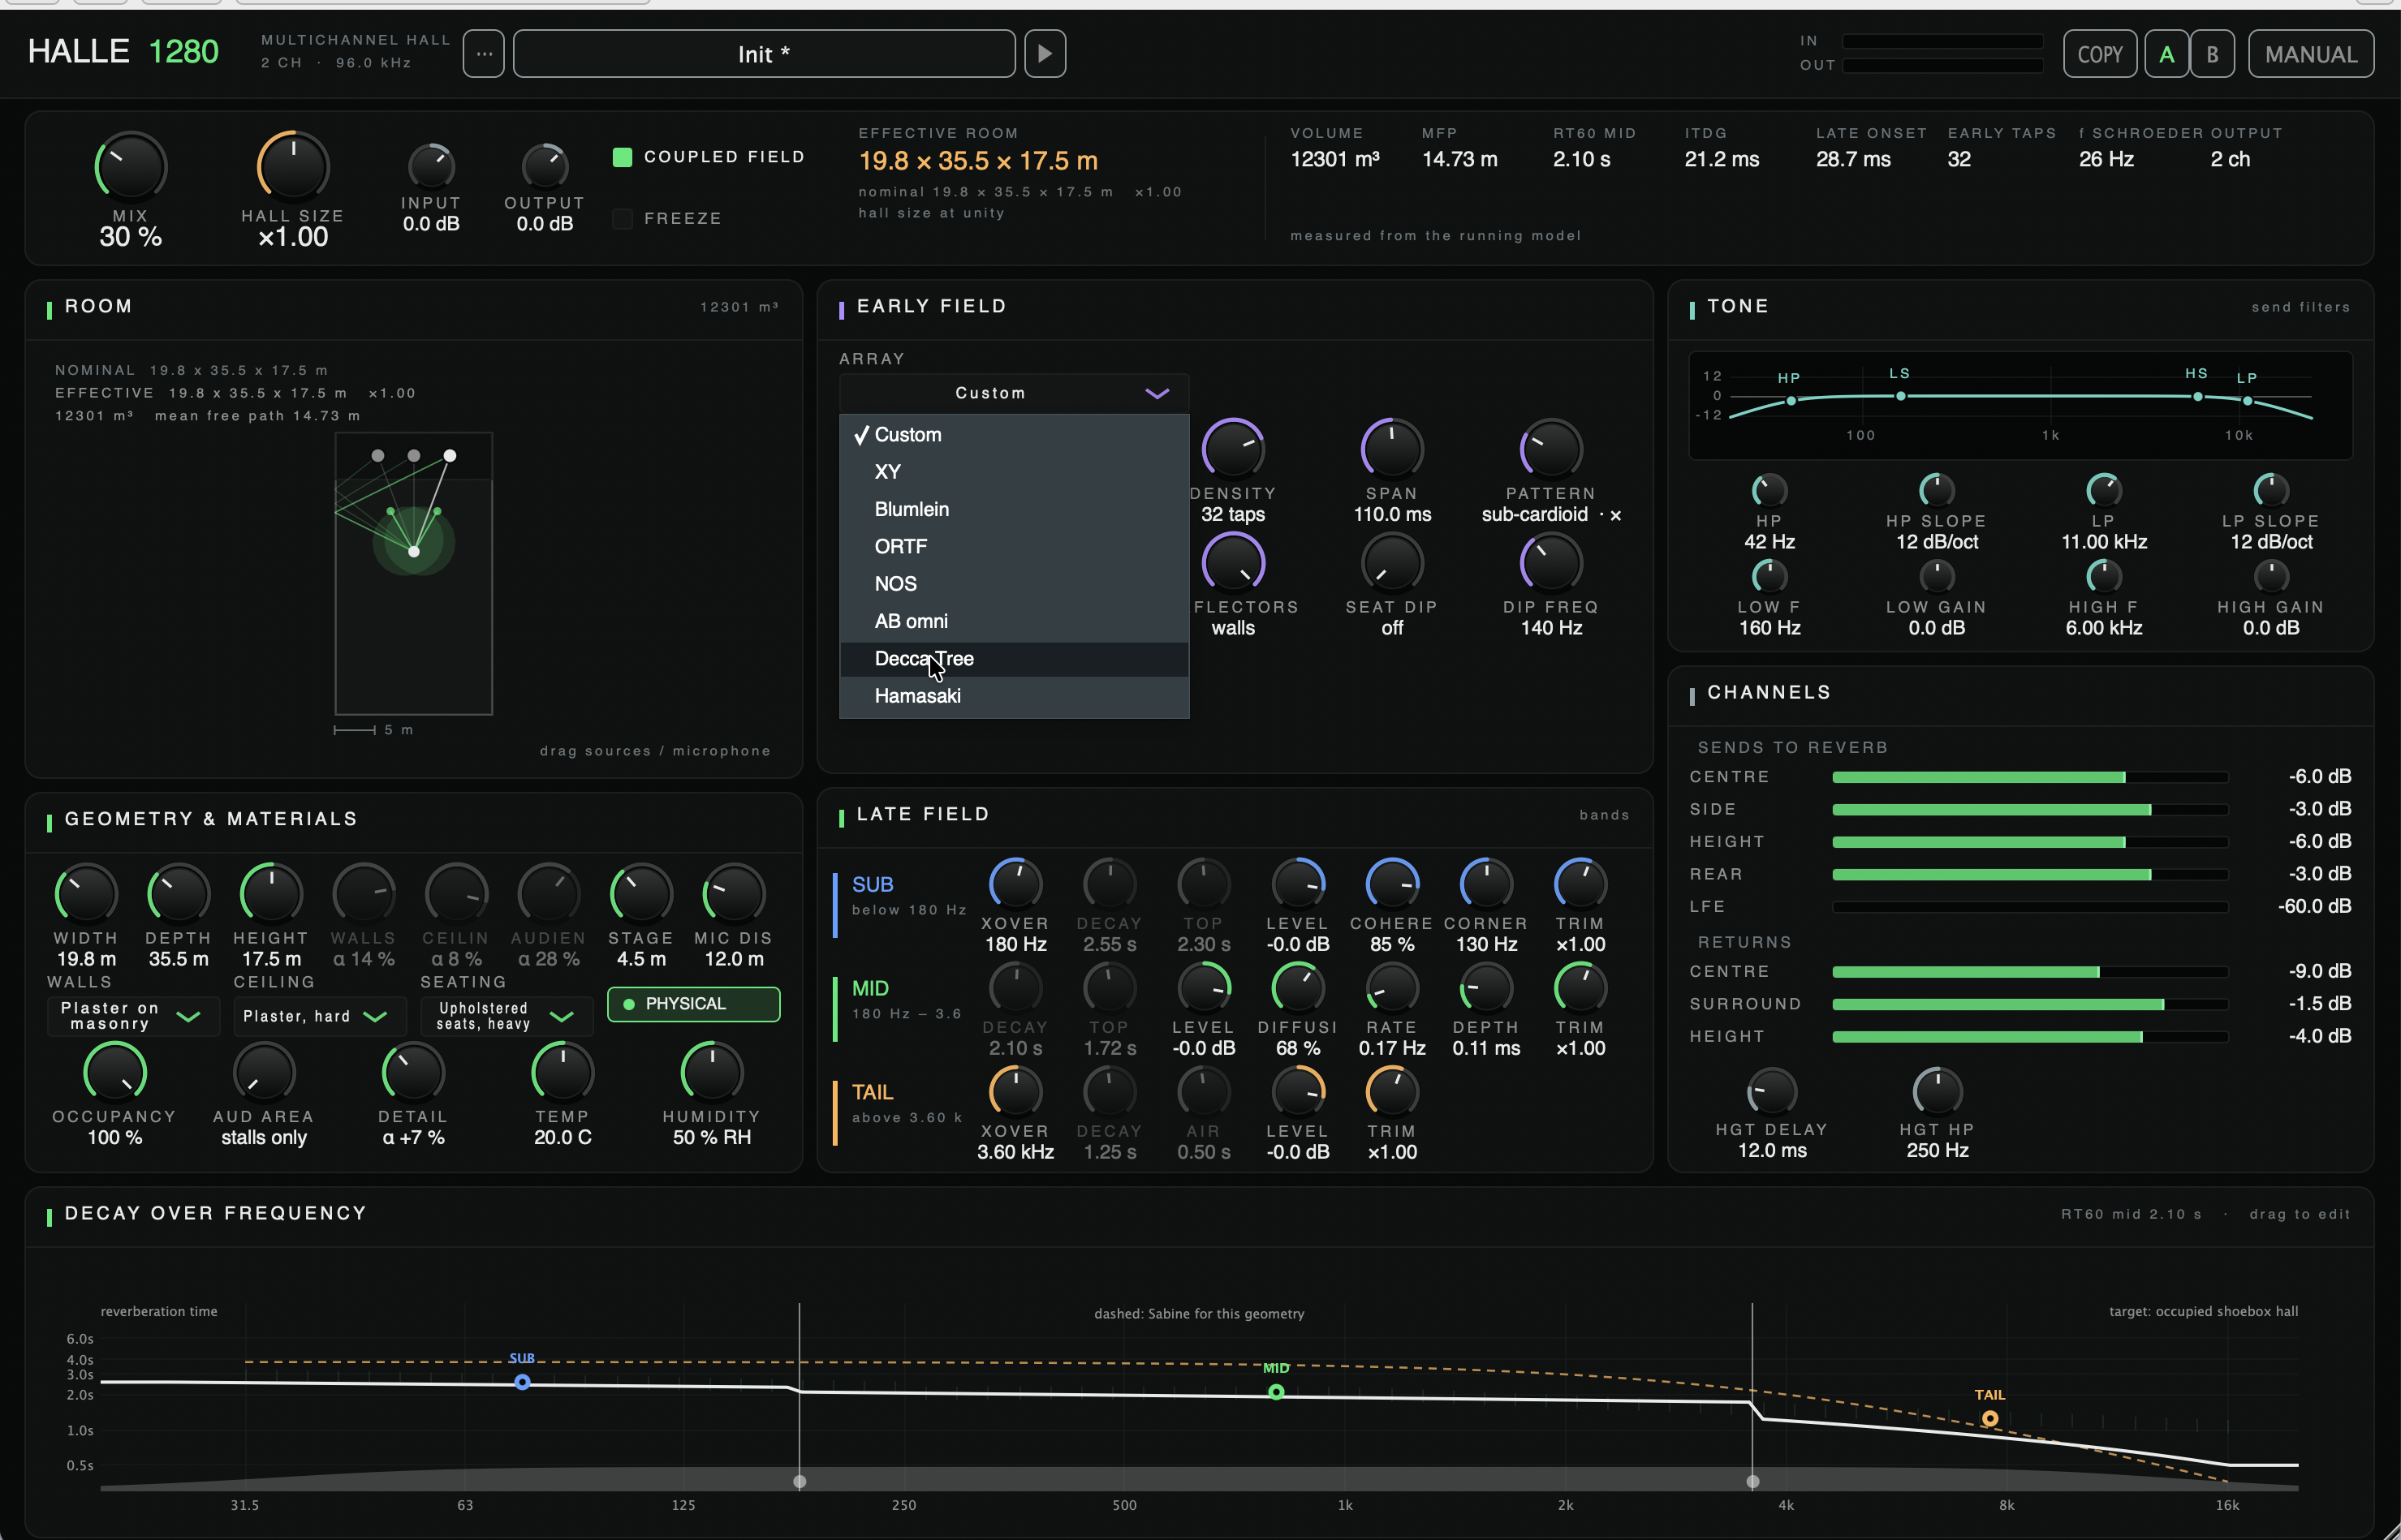
Task: Select Blumlein array option
Action: 1014,509
